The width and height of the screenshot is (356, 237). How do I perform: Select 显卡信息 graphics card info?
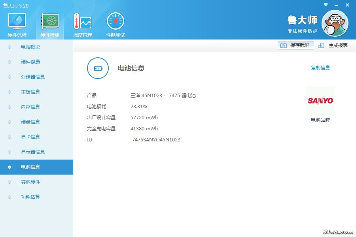[x=30, y=137]
